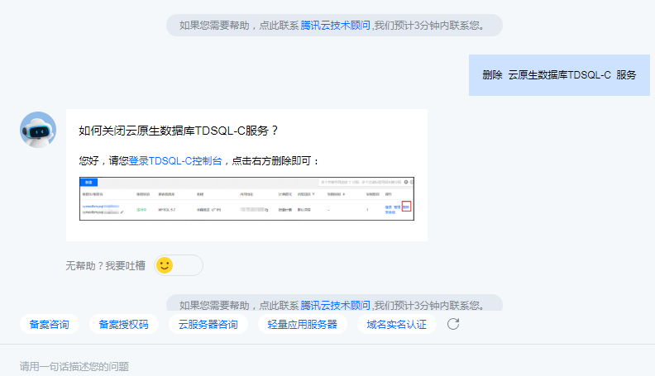Click the sent message 删除 云原生数据库TDSQL-C 服务
The height and width of the screenshot is (376, 655).
pyautogui.click(x=559, y=75)
